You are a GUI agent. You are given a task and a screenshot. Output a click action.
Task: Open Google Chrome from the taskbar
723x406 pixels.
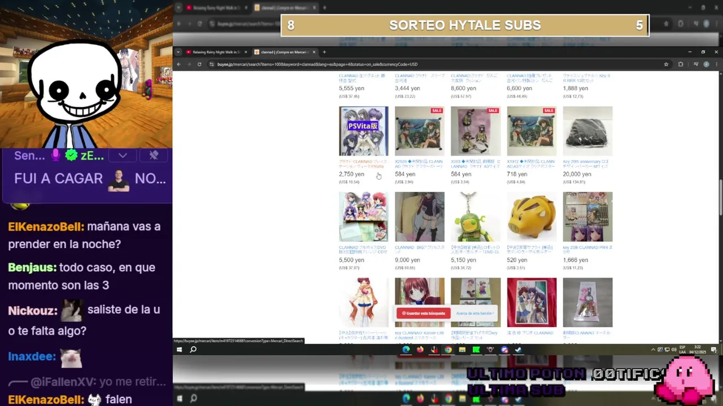(448, 350)
